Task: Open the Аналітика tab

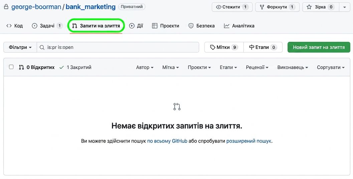Action: click(x=239, y=26)
